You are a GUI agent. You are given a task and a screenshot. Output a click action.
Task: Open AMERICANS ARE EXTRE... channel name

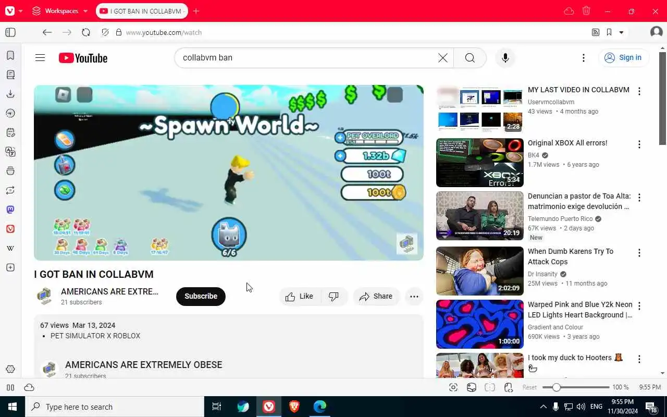pos(109,291)
